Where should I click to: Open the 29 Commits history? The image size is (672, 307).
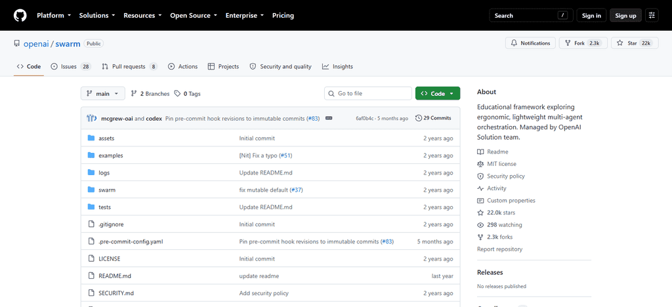click(x=433, y=118)
